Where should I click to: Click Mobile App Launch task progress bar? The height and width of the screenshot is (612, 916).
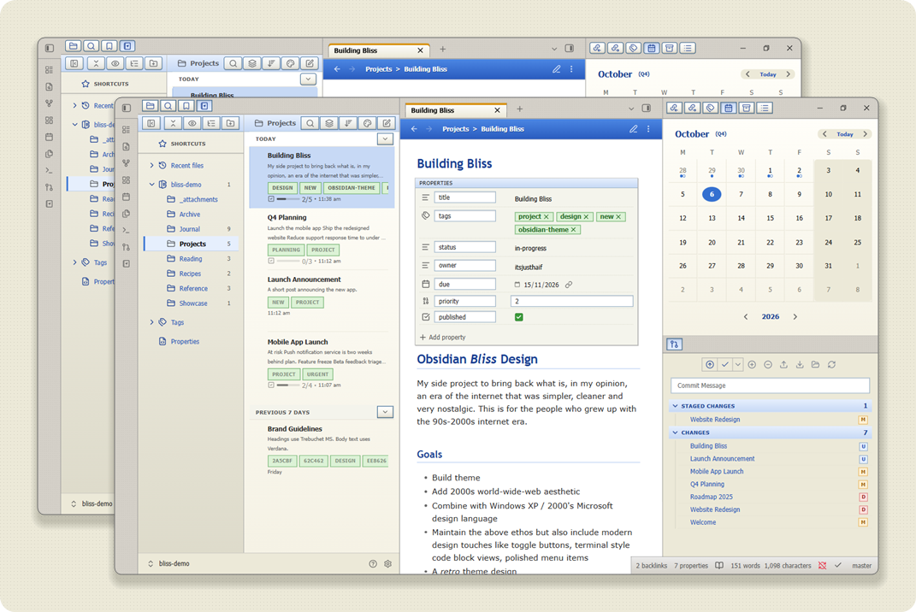(x=288, y=385)
